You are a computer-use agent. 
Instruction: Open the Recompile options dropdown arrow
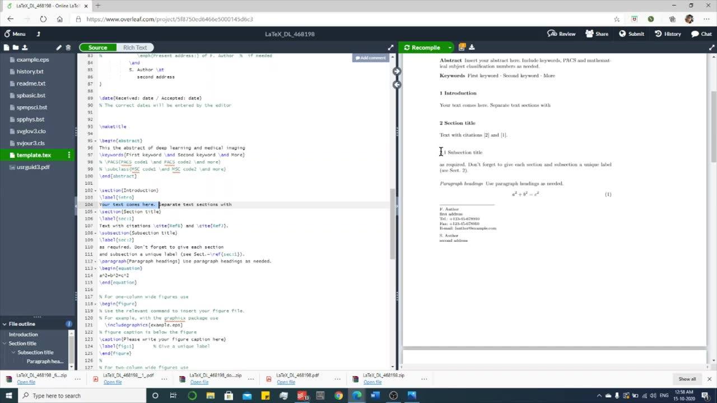(x=449, y=48)
